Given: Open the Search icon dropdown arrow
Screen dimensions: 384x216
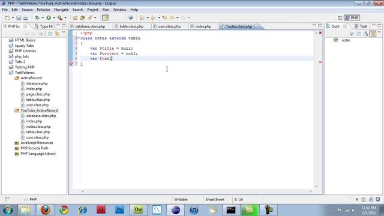Looking at the screenshot, I should click(95, 17).
